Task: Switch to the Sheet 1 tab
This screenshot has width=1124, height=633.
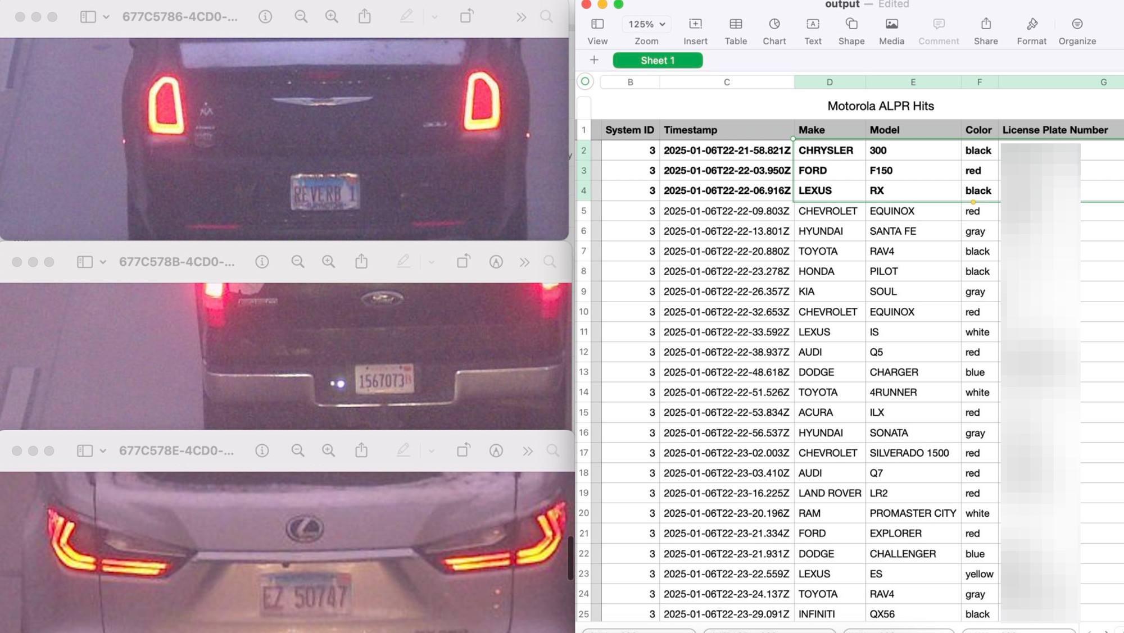Action: (657, 60)
